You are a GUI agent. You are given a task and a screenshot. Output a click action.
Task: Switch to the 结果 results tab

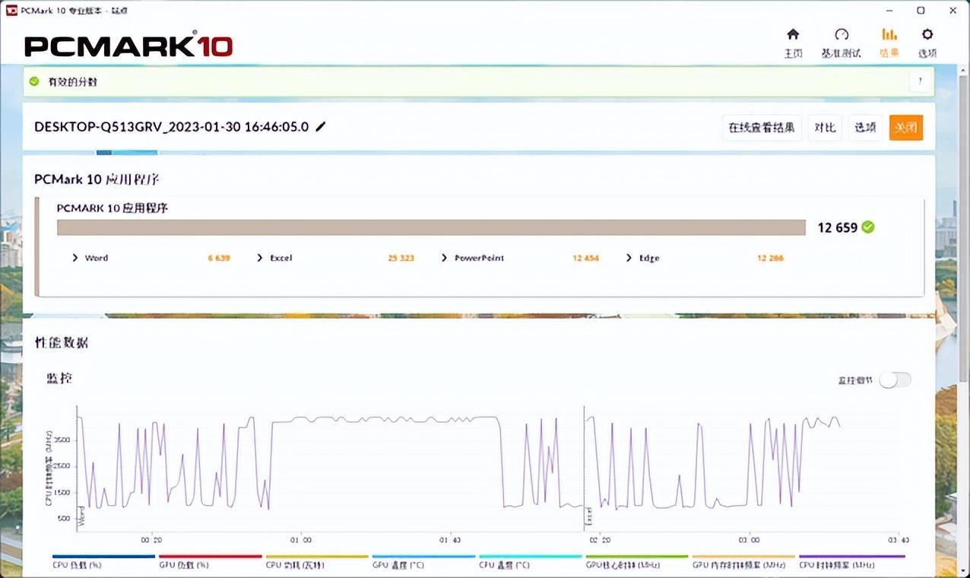889,43
